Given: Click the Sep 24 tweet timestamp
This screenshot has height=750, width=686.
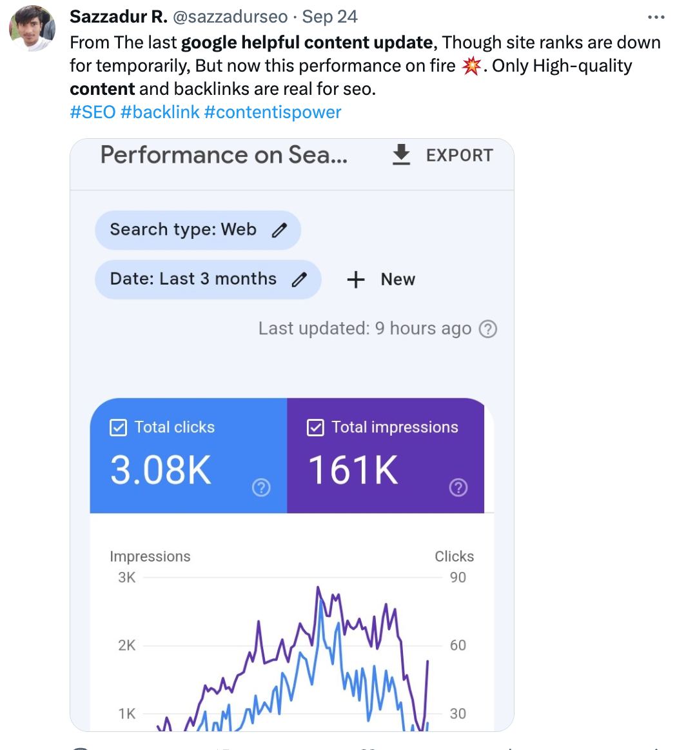Looking at the screenshot, I should point(329,17).
